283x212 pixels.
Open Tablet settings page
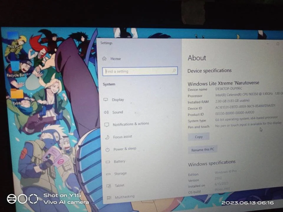point(120,185)
